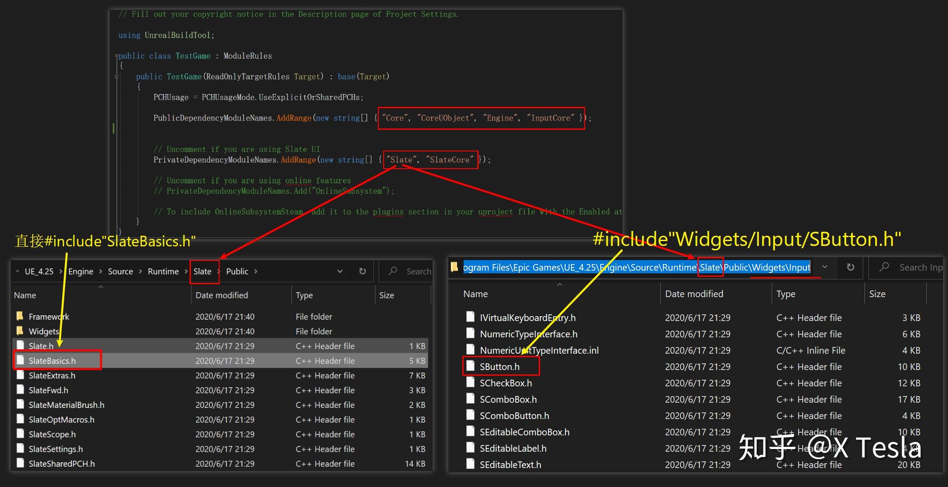Click SlateBasics.h file icon
The image size is (948, 487).
(20, 360)
